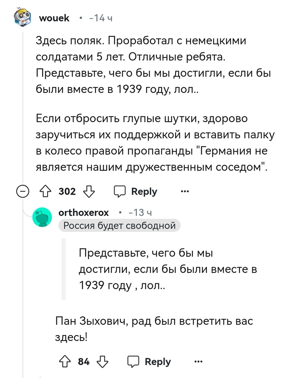This screenshot has width=292, height=378.
Task: Collapse the wouek comment thread
Action: pyautogui.click(x=22, y=192)
